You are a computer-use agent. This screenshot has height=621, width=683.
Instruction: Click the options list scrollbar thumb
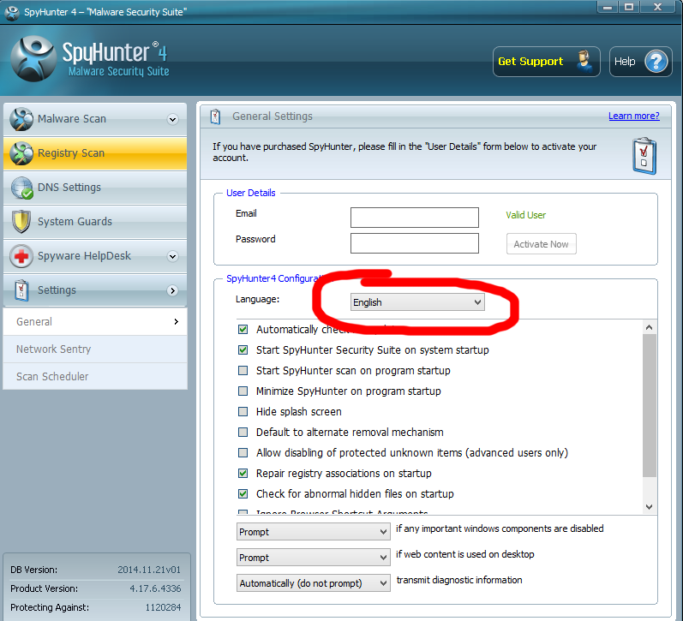tap(649, 405)
